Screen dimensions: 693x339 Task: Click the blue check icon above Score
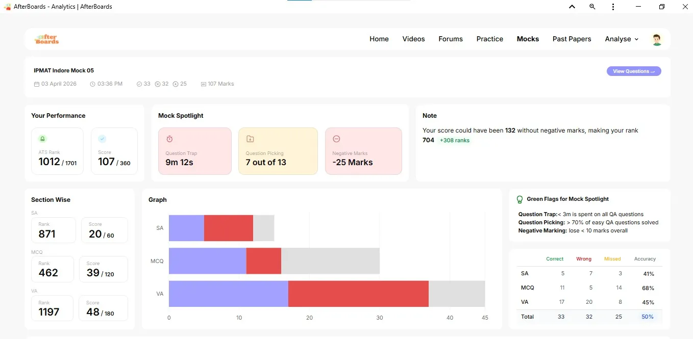click(x=102, y=139)
